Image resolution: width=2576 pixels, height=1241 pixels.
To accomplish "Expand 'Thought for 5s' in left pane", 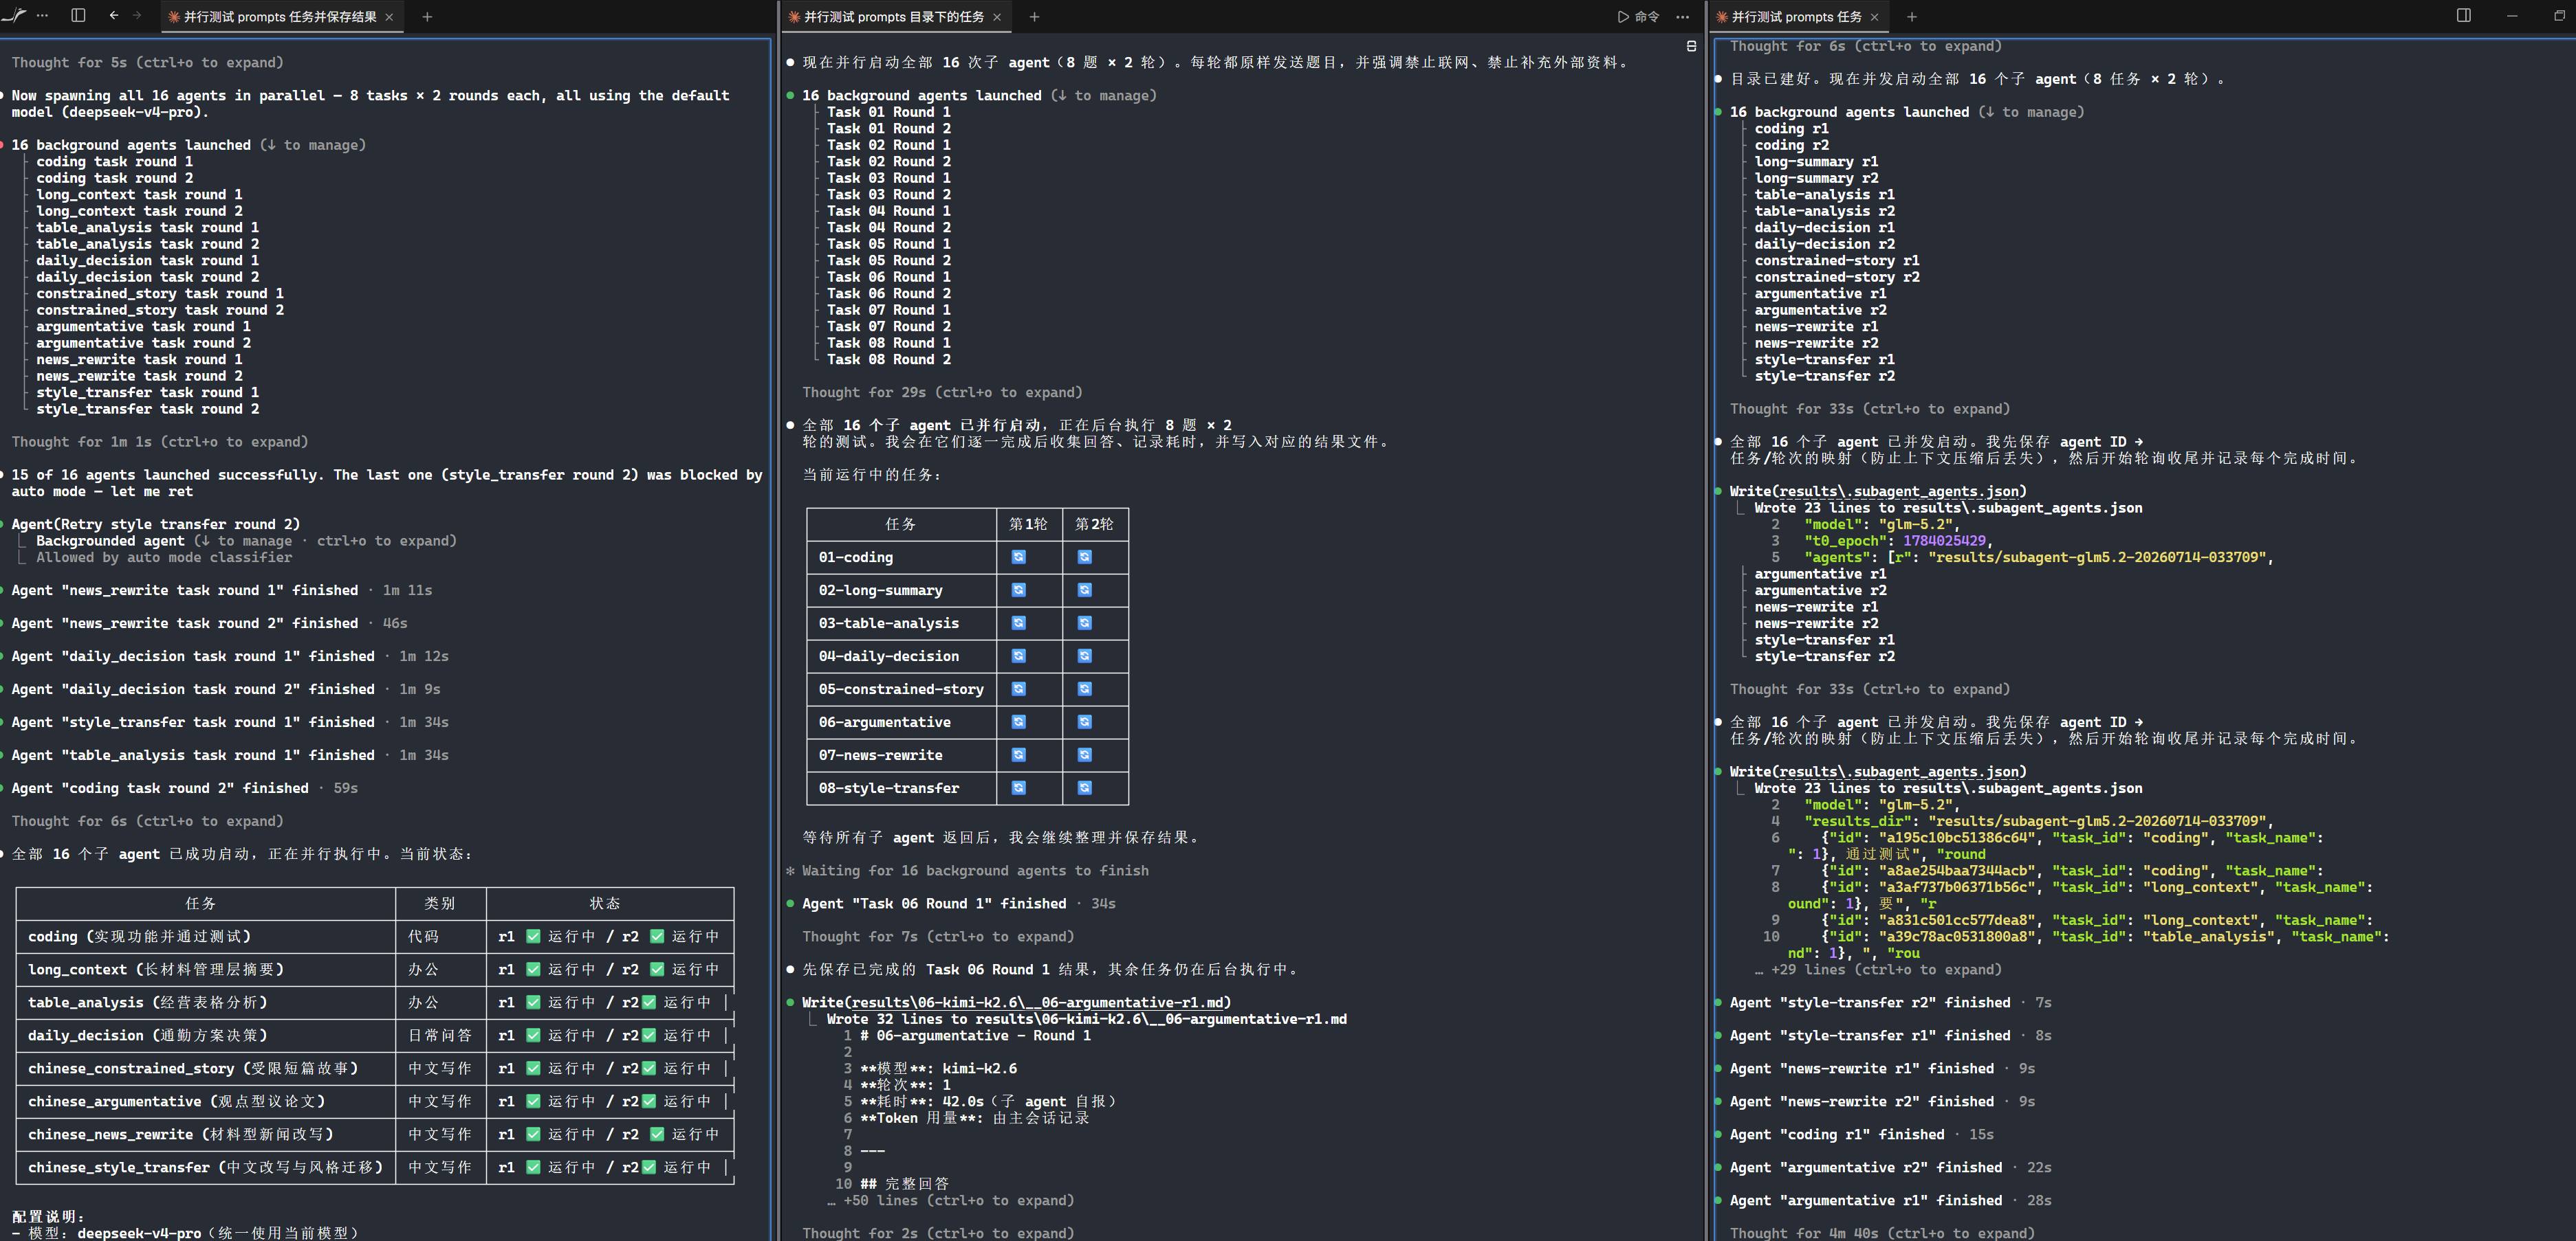I will pos(147,63).
